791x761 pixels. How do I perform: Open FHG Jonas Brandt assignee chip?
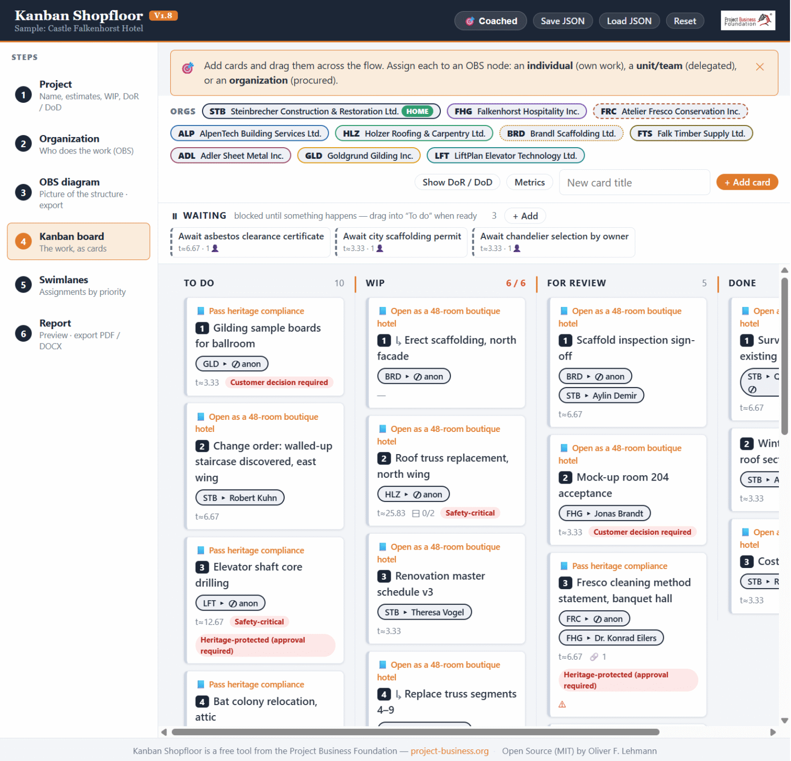(x=604, y=514)
